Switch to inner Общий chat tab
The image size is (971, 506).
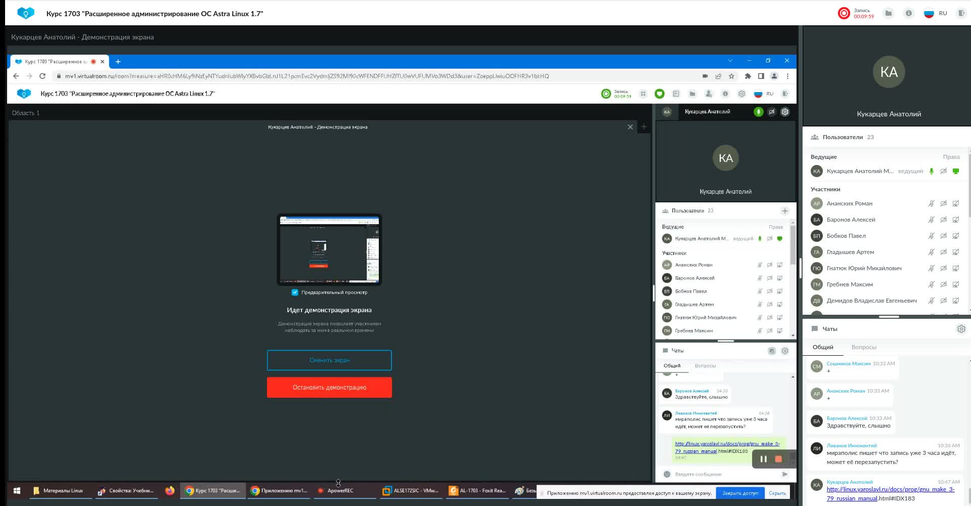(x=672, y=366)
